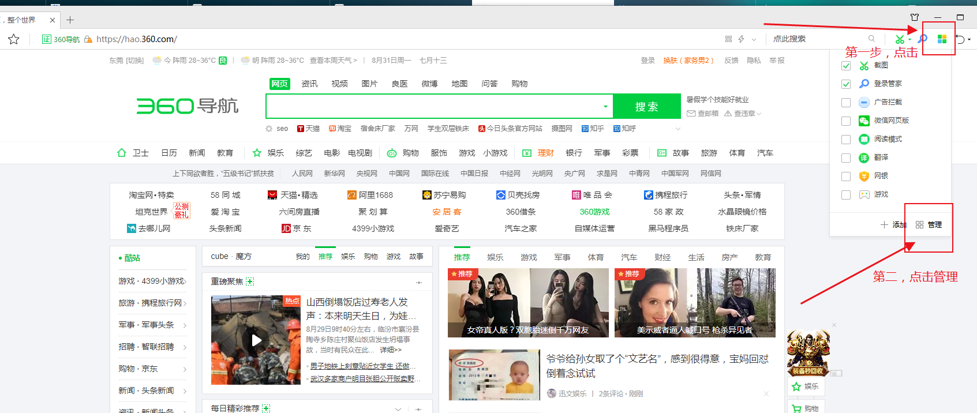
Task: Expand 游戏·4399小游戏 sidebar arrow
Action: pyautogui.click(x=185, y=281)
